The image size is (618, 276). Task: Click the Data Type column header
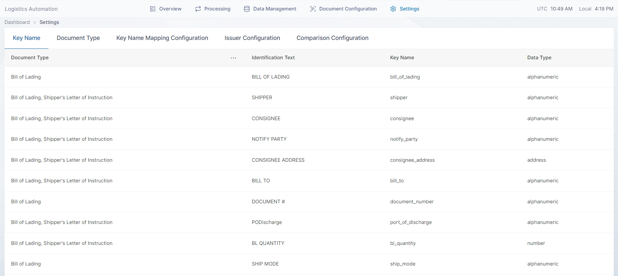coord(539,58)
